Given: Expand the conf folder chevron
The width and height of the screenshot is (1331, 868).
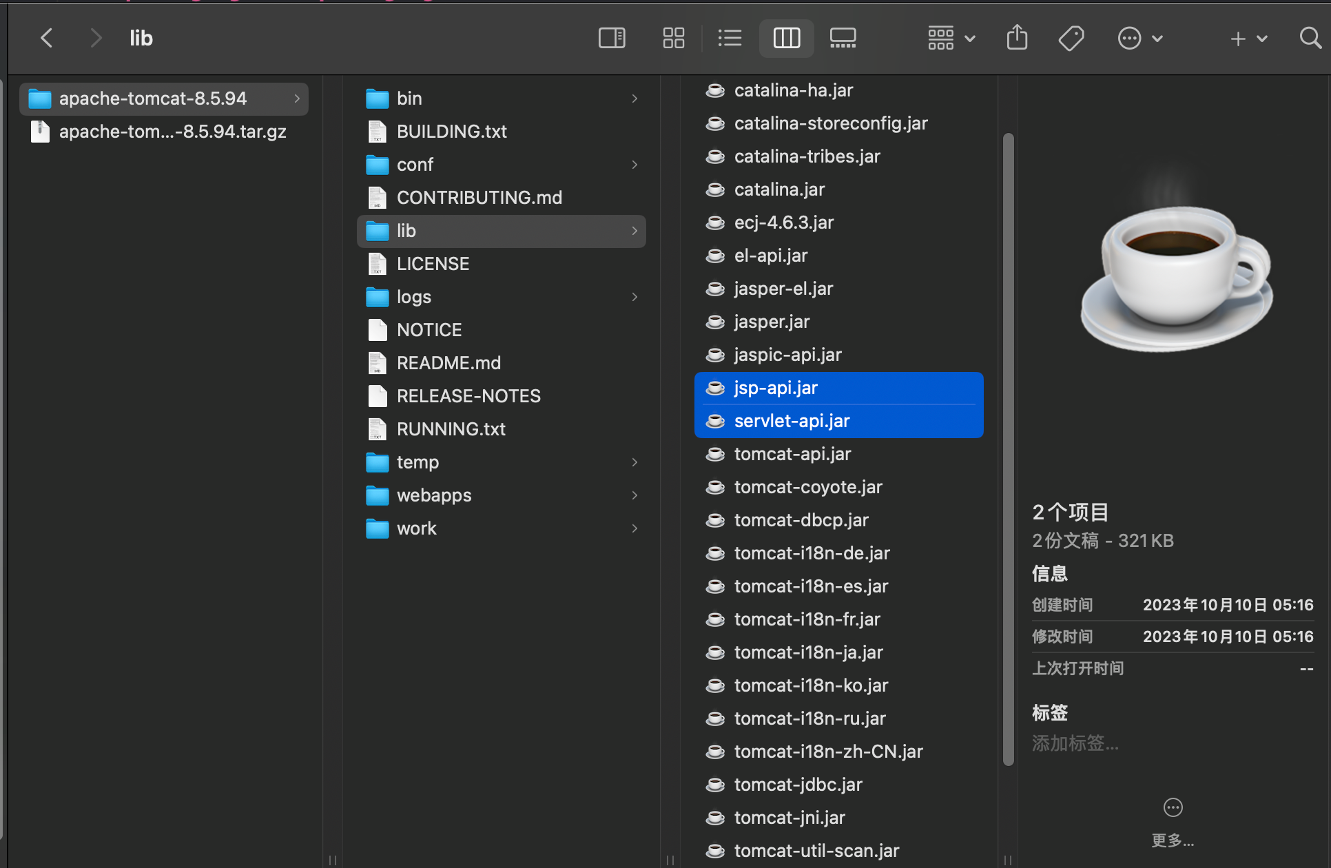Looking at the screenshot, I should tap(634, 165).
